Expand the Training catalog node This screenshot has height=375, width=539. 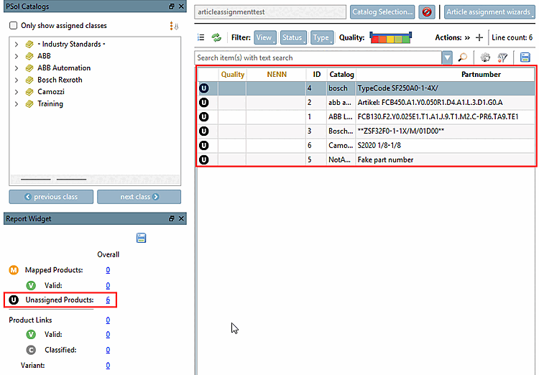point(16,103)
